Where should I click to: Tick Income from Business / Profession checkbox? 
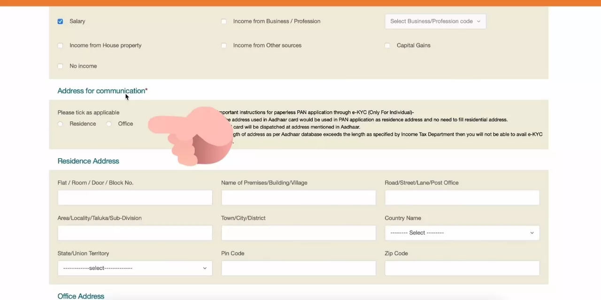[x=224, y=22]
